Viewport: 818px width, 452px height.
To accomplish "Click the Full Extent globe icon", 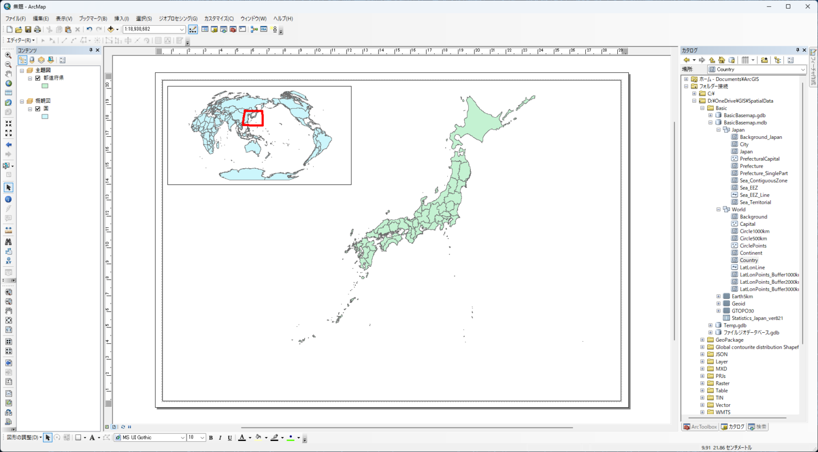I will tap(8, 84).
